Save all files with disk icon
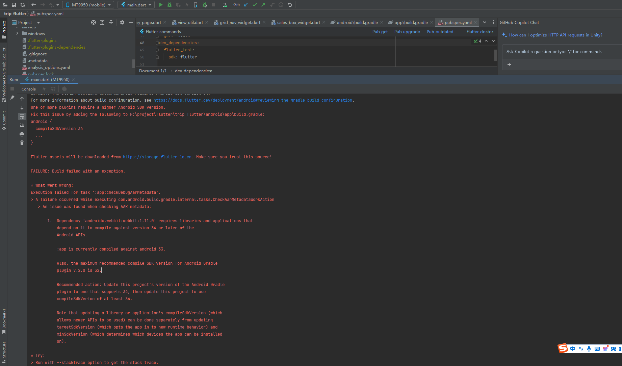This screenshot has height=366, width=622. pos(14,5)
